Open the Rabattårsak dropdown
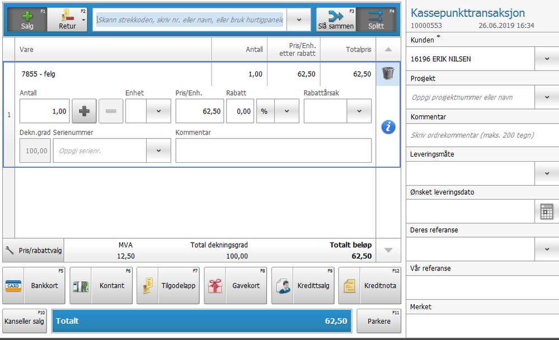The width and height of the screenshot is (559, 340). pyautogui.click(x=359, y=111)
